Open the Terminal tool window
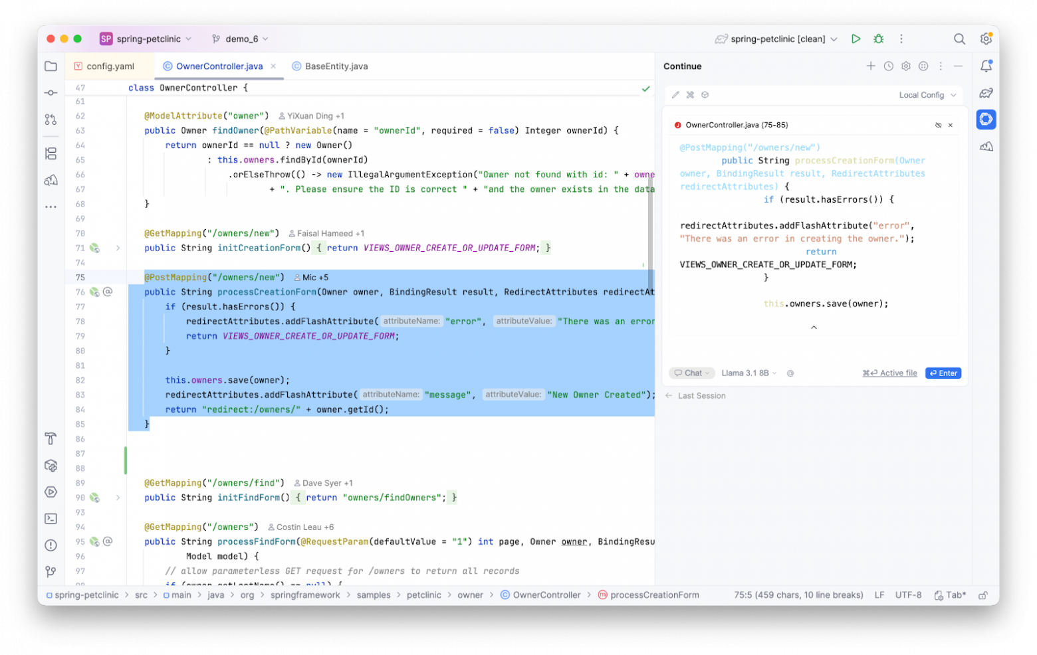The image size is (1037, 655). pos(51,519)
